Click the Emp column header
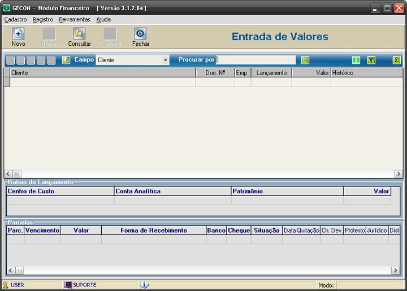 (243, 73)
